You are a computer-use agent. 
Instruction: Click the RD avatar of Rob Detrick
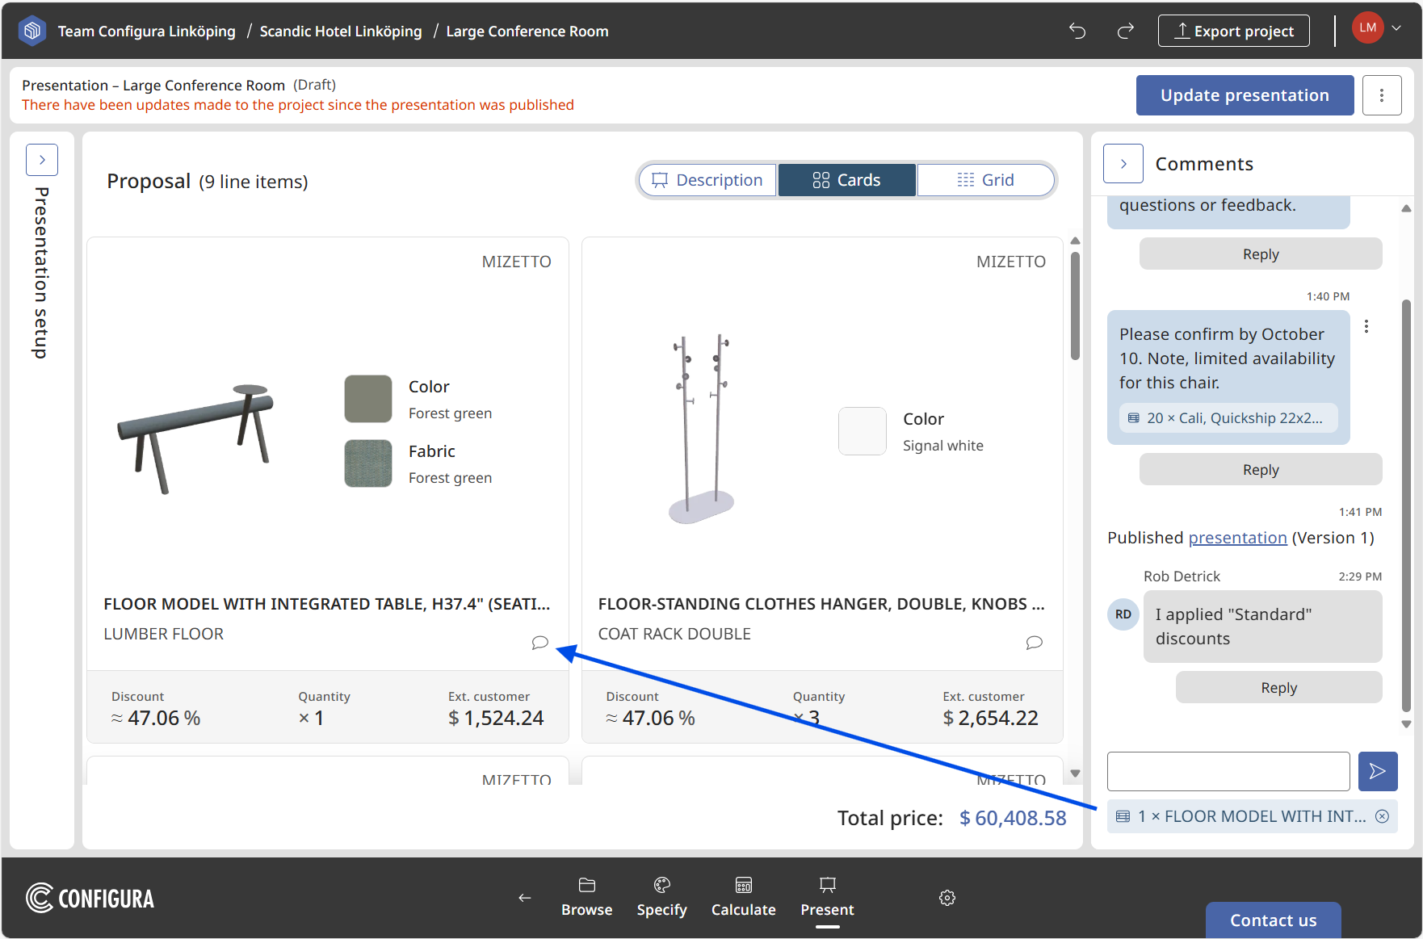coord(1123,614)
